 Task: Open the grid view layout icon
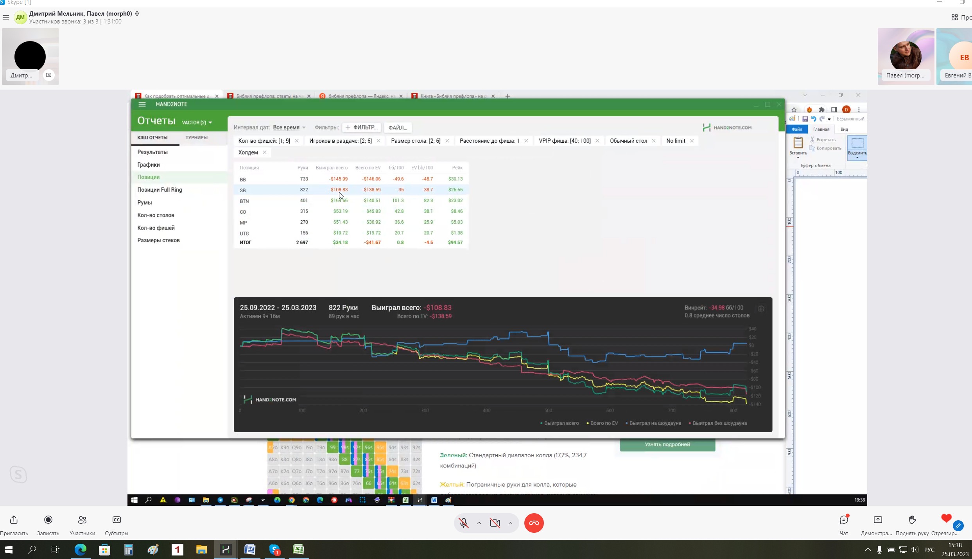tap(954, 17)
